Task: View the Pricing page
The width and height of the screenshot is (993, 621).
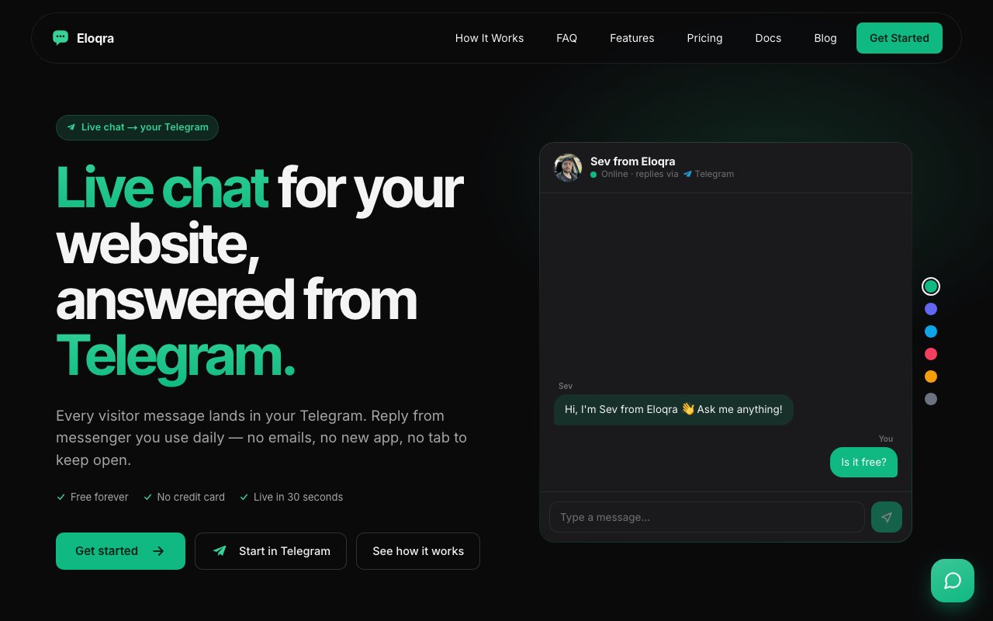Action: point(704,38)
